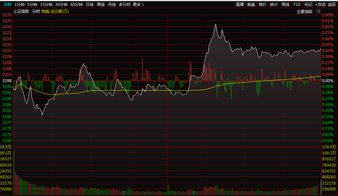The height and width of the screenshot is (196, 338).
Task: Select the 1分钟 chart period
Action: tap(20, 5)
